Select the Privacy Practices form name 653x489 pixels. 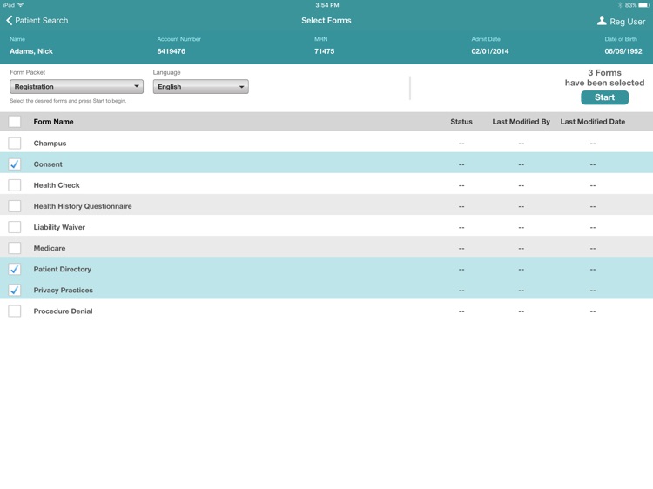(64, 290)
